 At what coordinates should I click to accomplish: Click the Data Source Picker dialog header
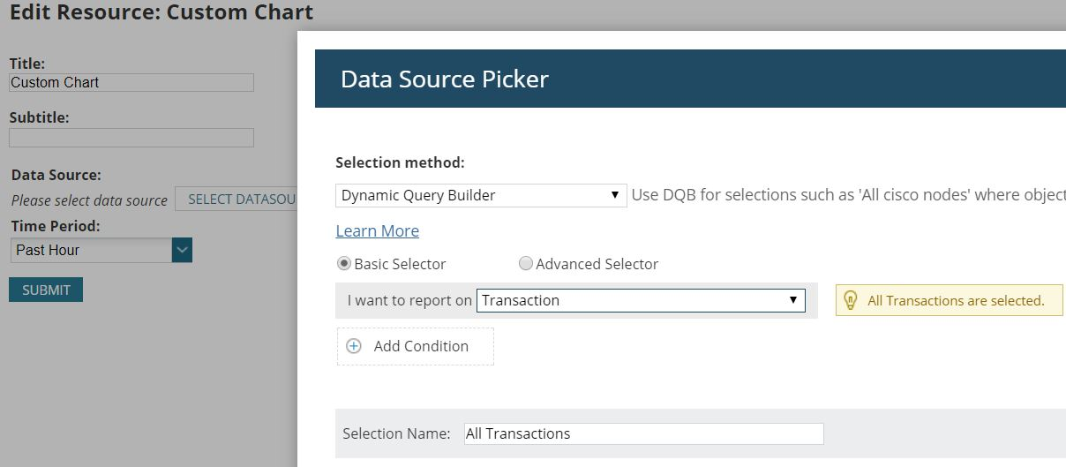click(x=445, y=79)
